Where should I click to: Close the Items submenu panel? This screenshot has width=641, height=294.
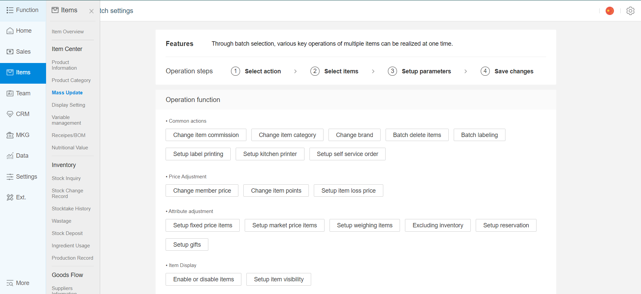[91, 11]
